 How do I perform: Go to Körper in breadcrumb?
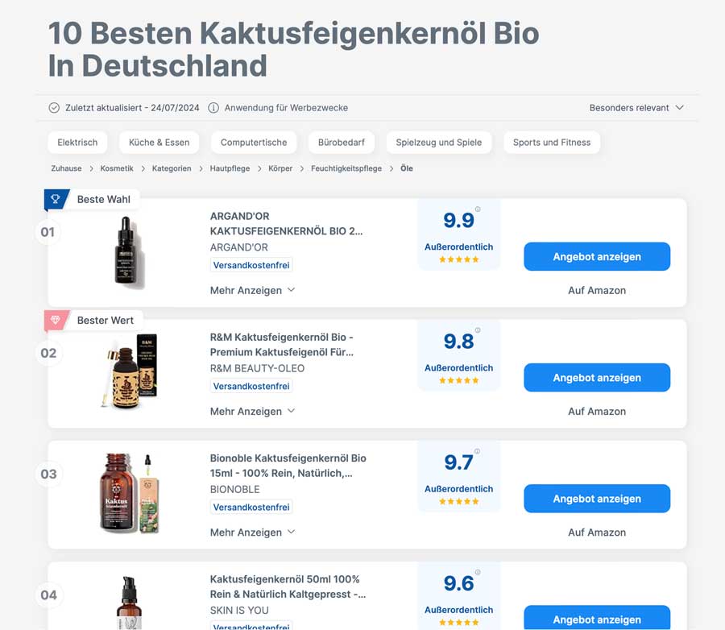(x=280, y=168)
